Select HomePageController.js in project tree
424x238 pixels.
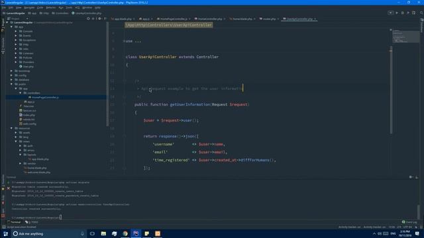[x=44, y=97]
